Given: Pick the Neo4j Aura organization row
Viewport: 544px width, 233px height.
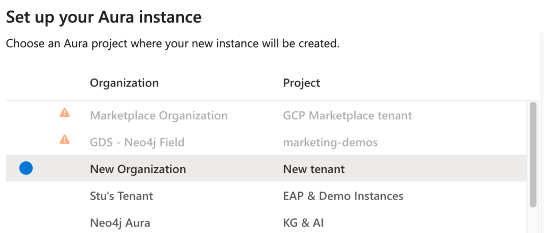Looking at the screenshot, I should (x=124, y=223).
